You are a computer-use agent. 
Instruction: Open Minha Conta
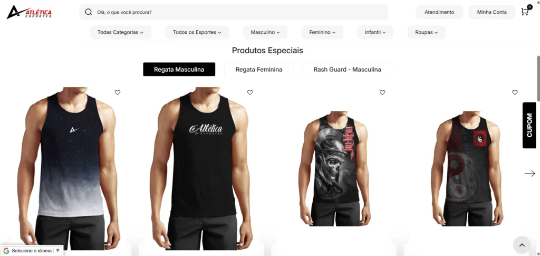pyautogui.click(x=492, y=12)
